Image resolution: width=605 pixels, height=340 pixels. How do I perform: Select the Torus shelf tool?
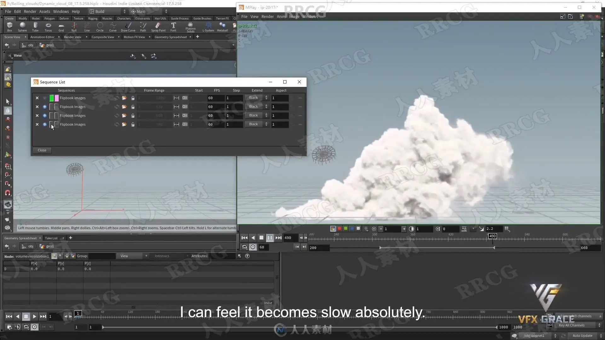tap(48, 27)
